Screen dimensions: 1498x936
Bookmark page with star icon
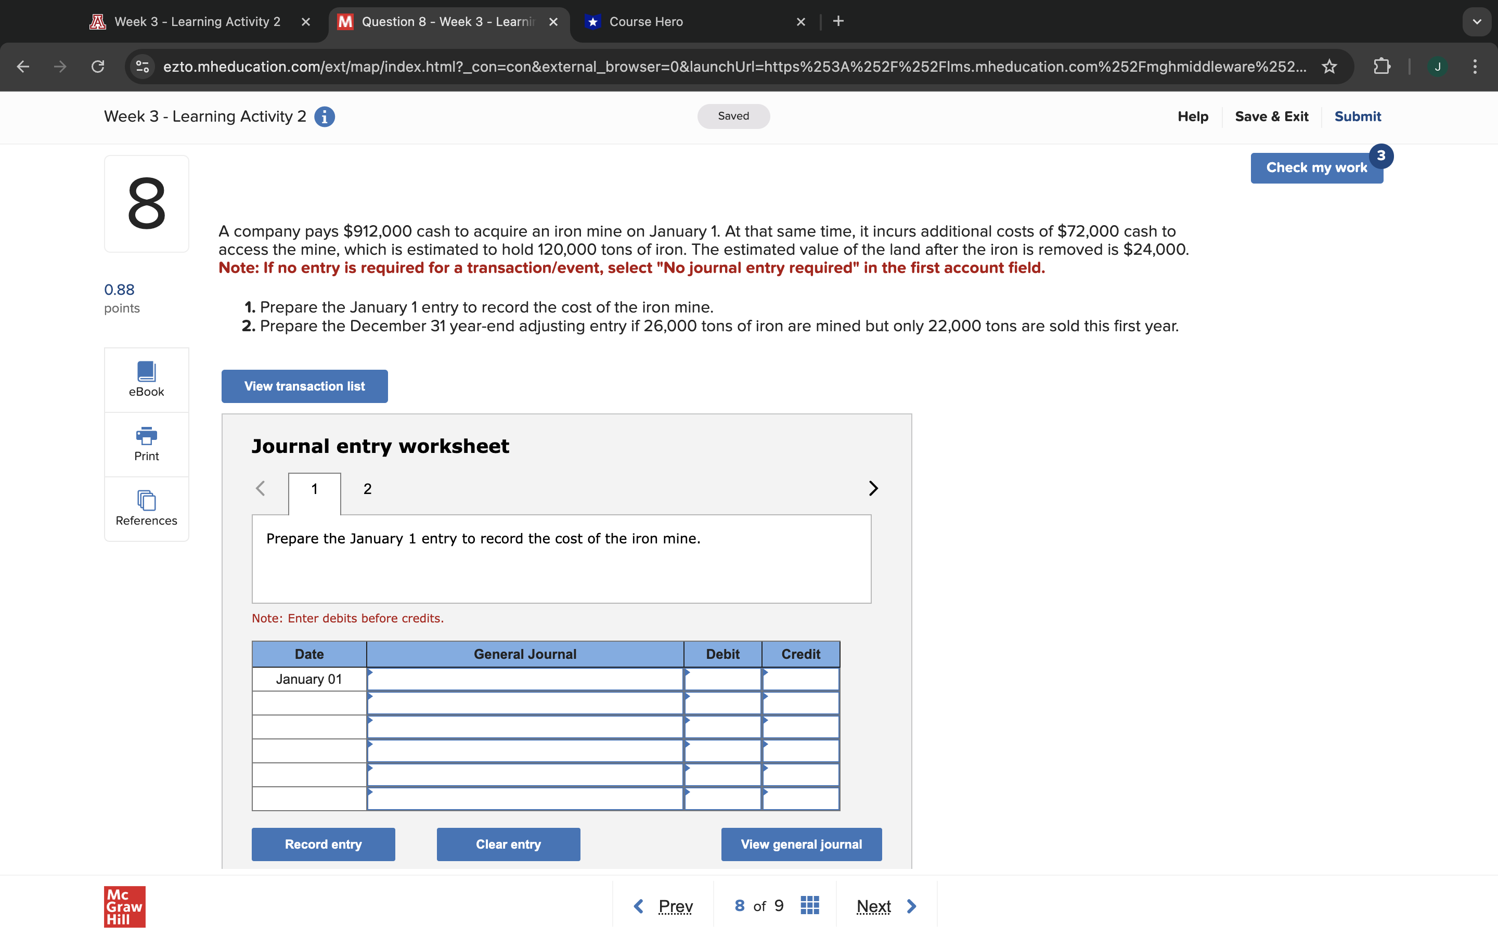(x=1329, y=66)
